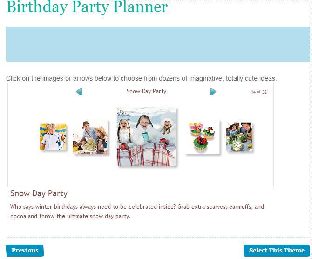Click the Birthday Party Planner page title
The width and height of the screenshot is (312, 259).
coord(87,7)
